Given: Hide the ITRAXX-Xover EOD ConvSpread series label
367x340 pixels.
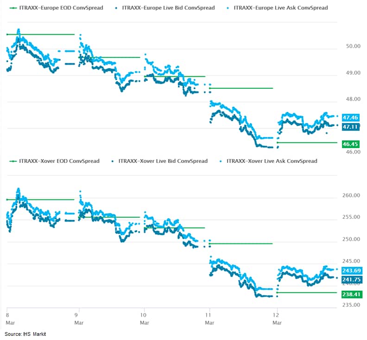Looking at the screenshot, I should click(x=59, y=161).
